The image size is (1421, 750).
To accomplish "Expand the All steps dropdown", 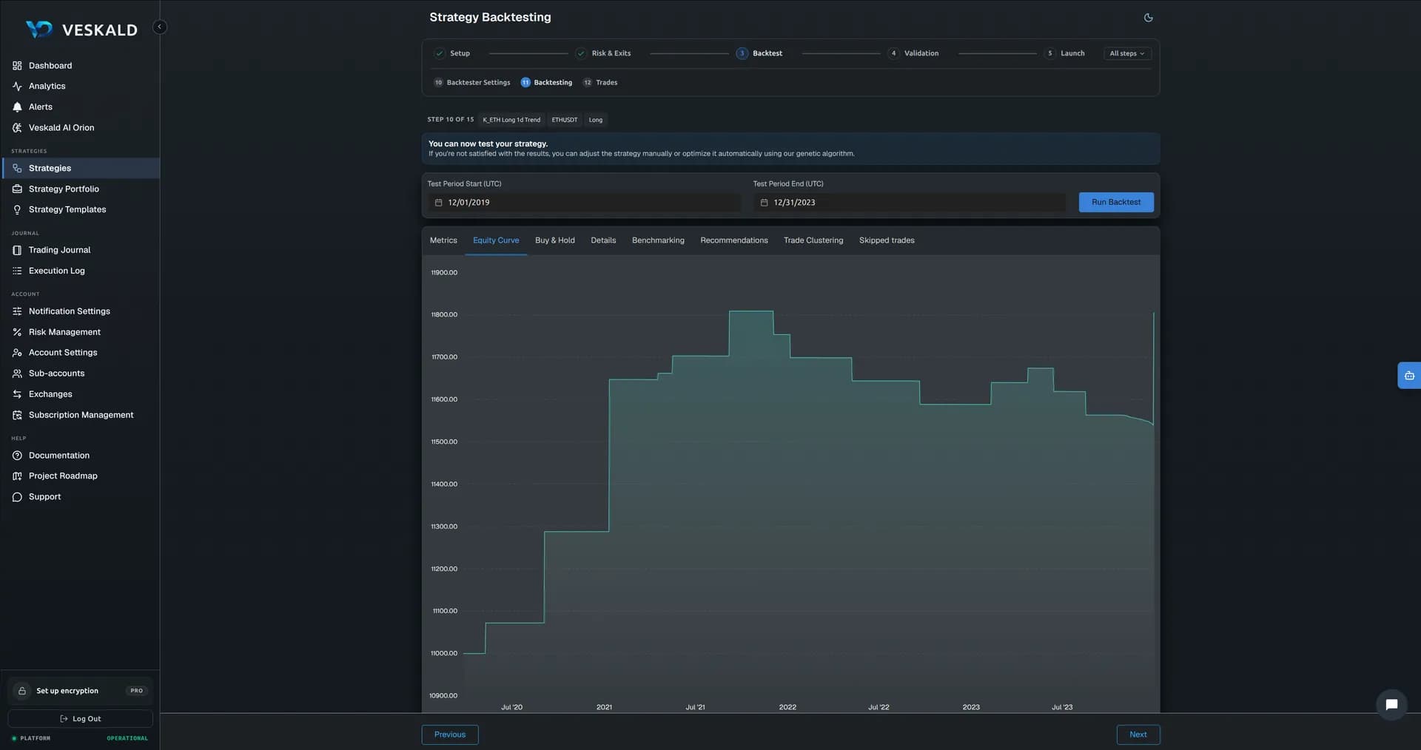I will (x=1126, y=54).
